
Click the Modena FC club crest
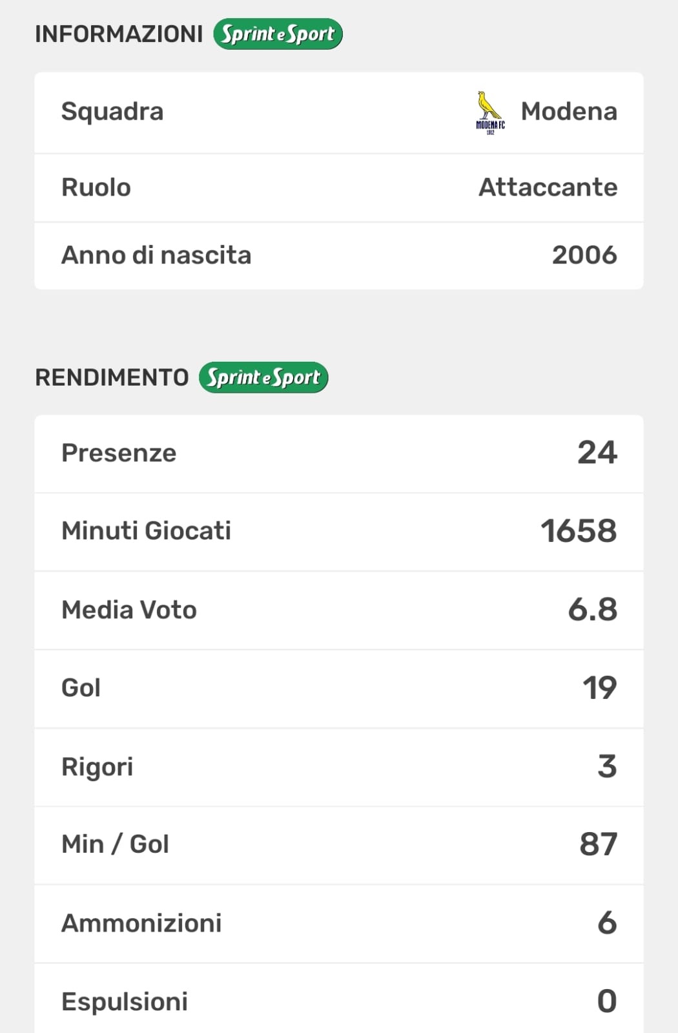pos(490,112)
